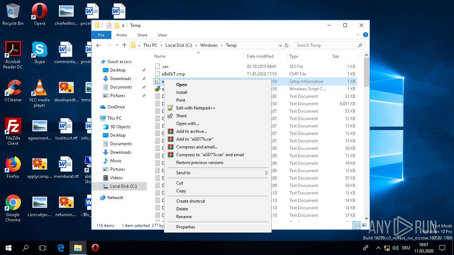Open Properties from context menu
The image size is (454, 255).
pos(217,227)
